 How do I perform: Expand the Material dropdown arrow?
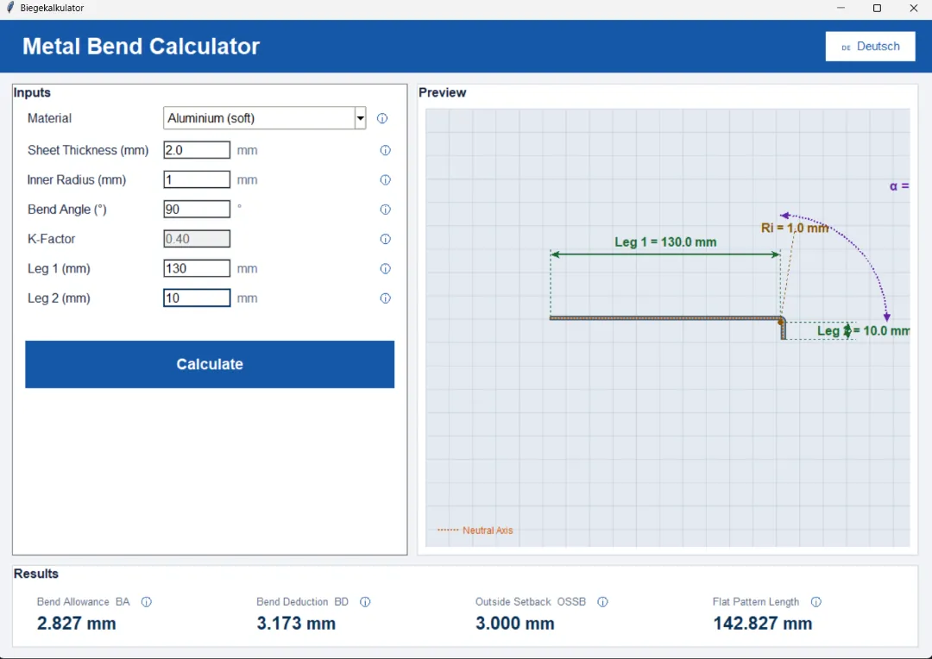click(360, 118)
